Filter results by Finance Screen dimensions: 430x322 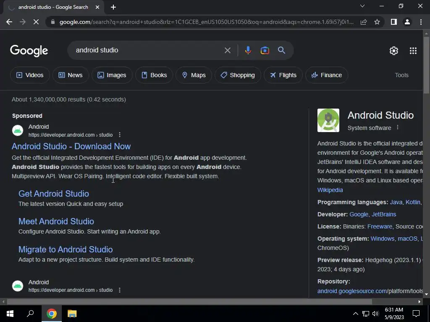tap(327, 75)
